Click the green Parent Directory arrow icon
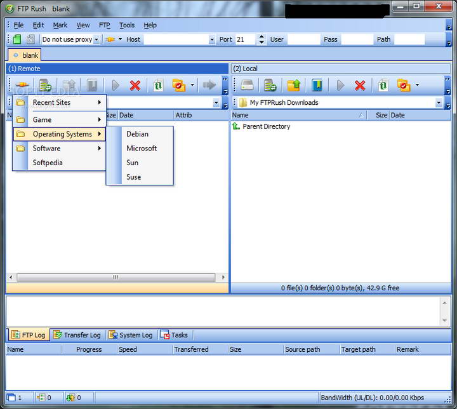The width and height of the screenshot is (457, 409). 235,126
